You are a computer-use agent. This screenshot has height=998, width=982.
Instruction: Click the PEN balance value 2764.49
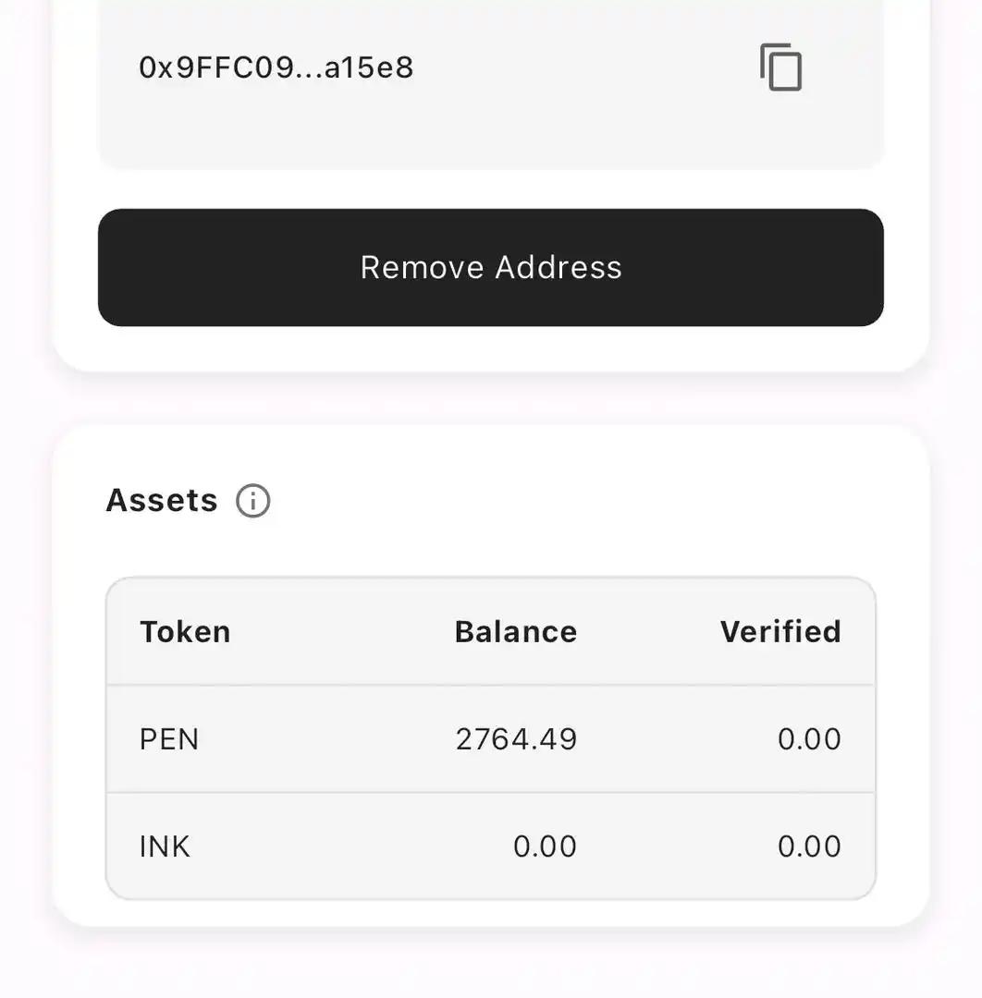click(517, 739)
